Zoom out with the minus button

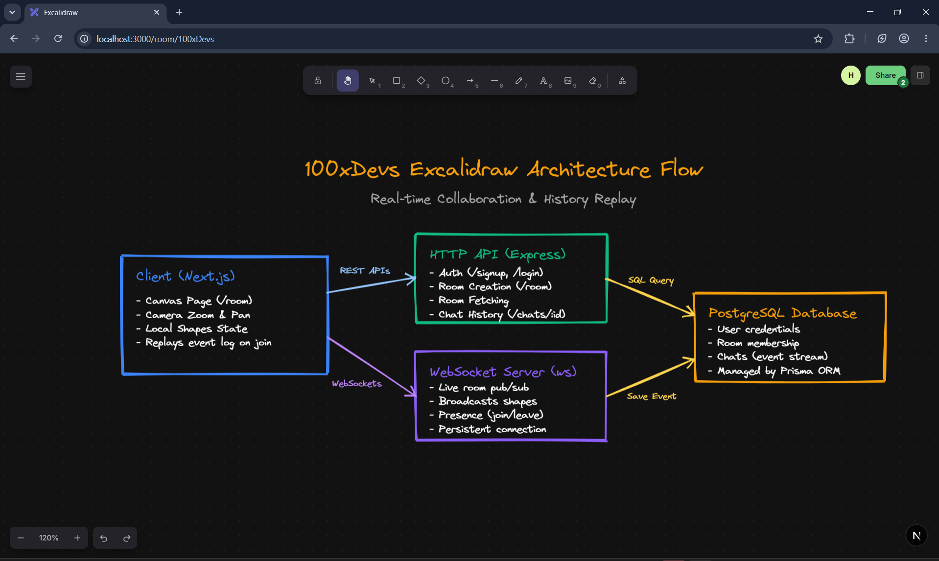pyautogui.click(x=21, y=538)
